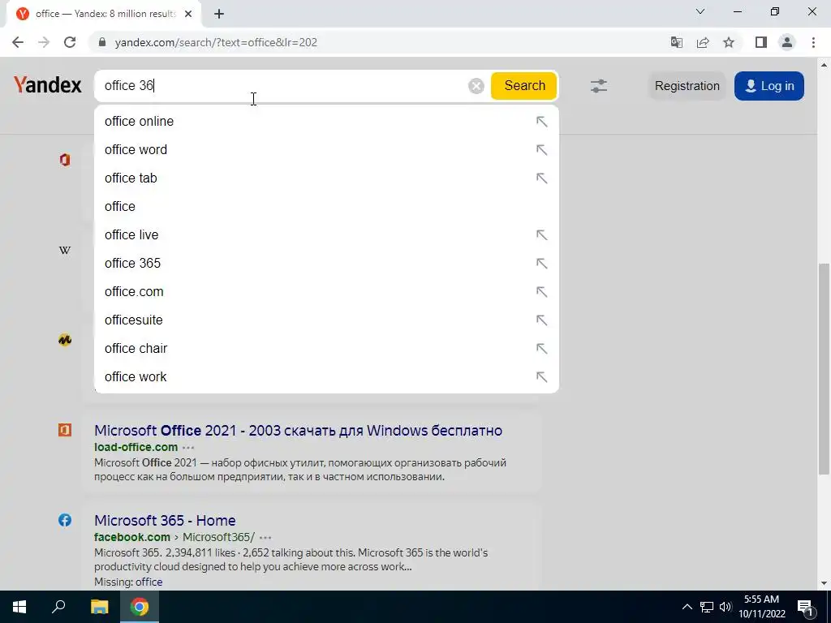Select the office — Yandex browser tab

pyautogui.click(x=104, y=14)
